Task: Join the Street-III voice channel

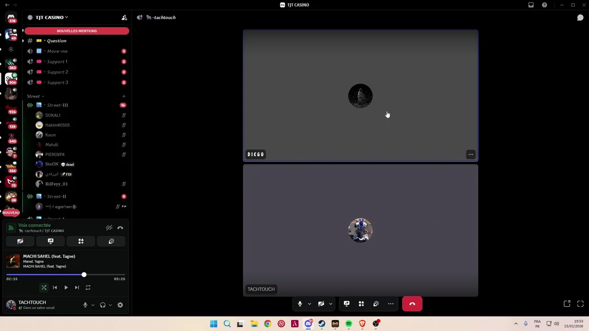Action: (x=76, y=105)
